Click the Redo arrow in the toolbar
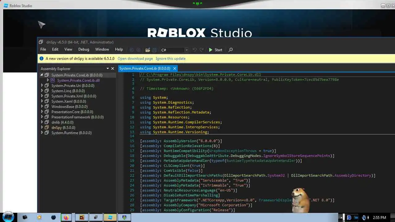Image resolution: width=395 pixels, height=222 pixels. (202, 50)
